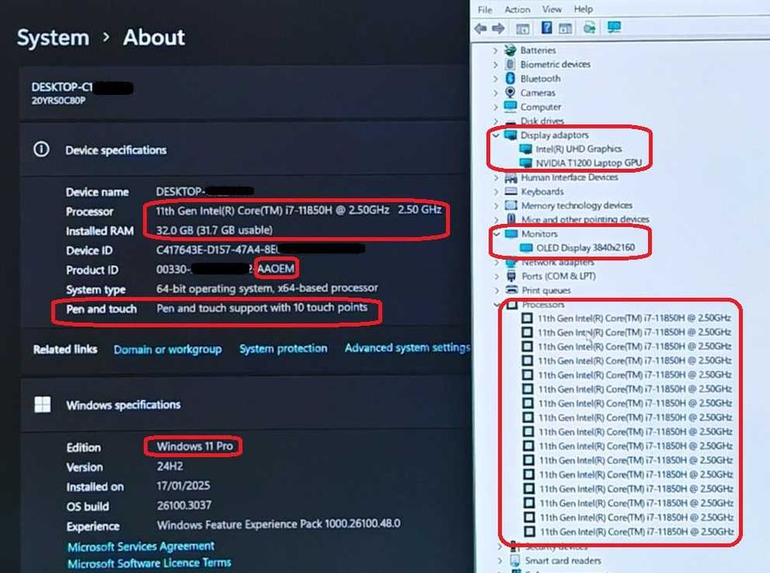Screen dimensions: 770x573
Task: Select Mice and other pointing devices label
Action: (585, 219)
